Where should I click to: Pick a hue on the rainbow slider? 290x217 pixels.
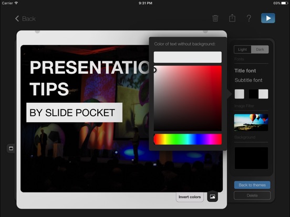pos(188,139)
